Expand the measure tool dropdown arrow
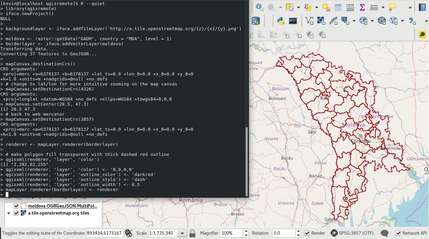This screenshot has width=429, height=239. point(383,7)
